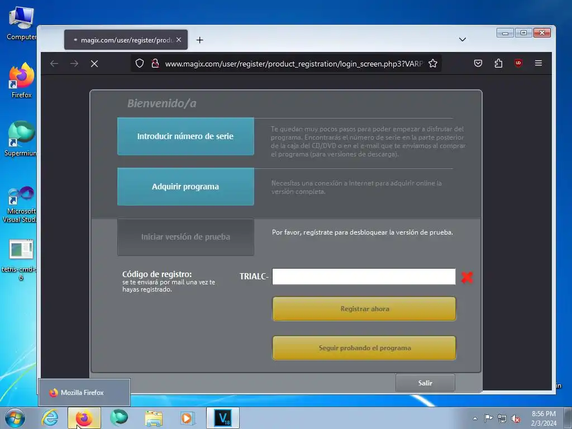Select the Microsoft Visual Studio desktop shortcut
The image size is (572, 429).
click(20, 204)
